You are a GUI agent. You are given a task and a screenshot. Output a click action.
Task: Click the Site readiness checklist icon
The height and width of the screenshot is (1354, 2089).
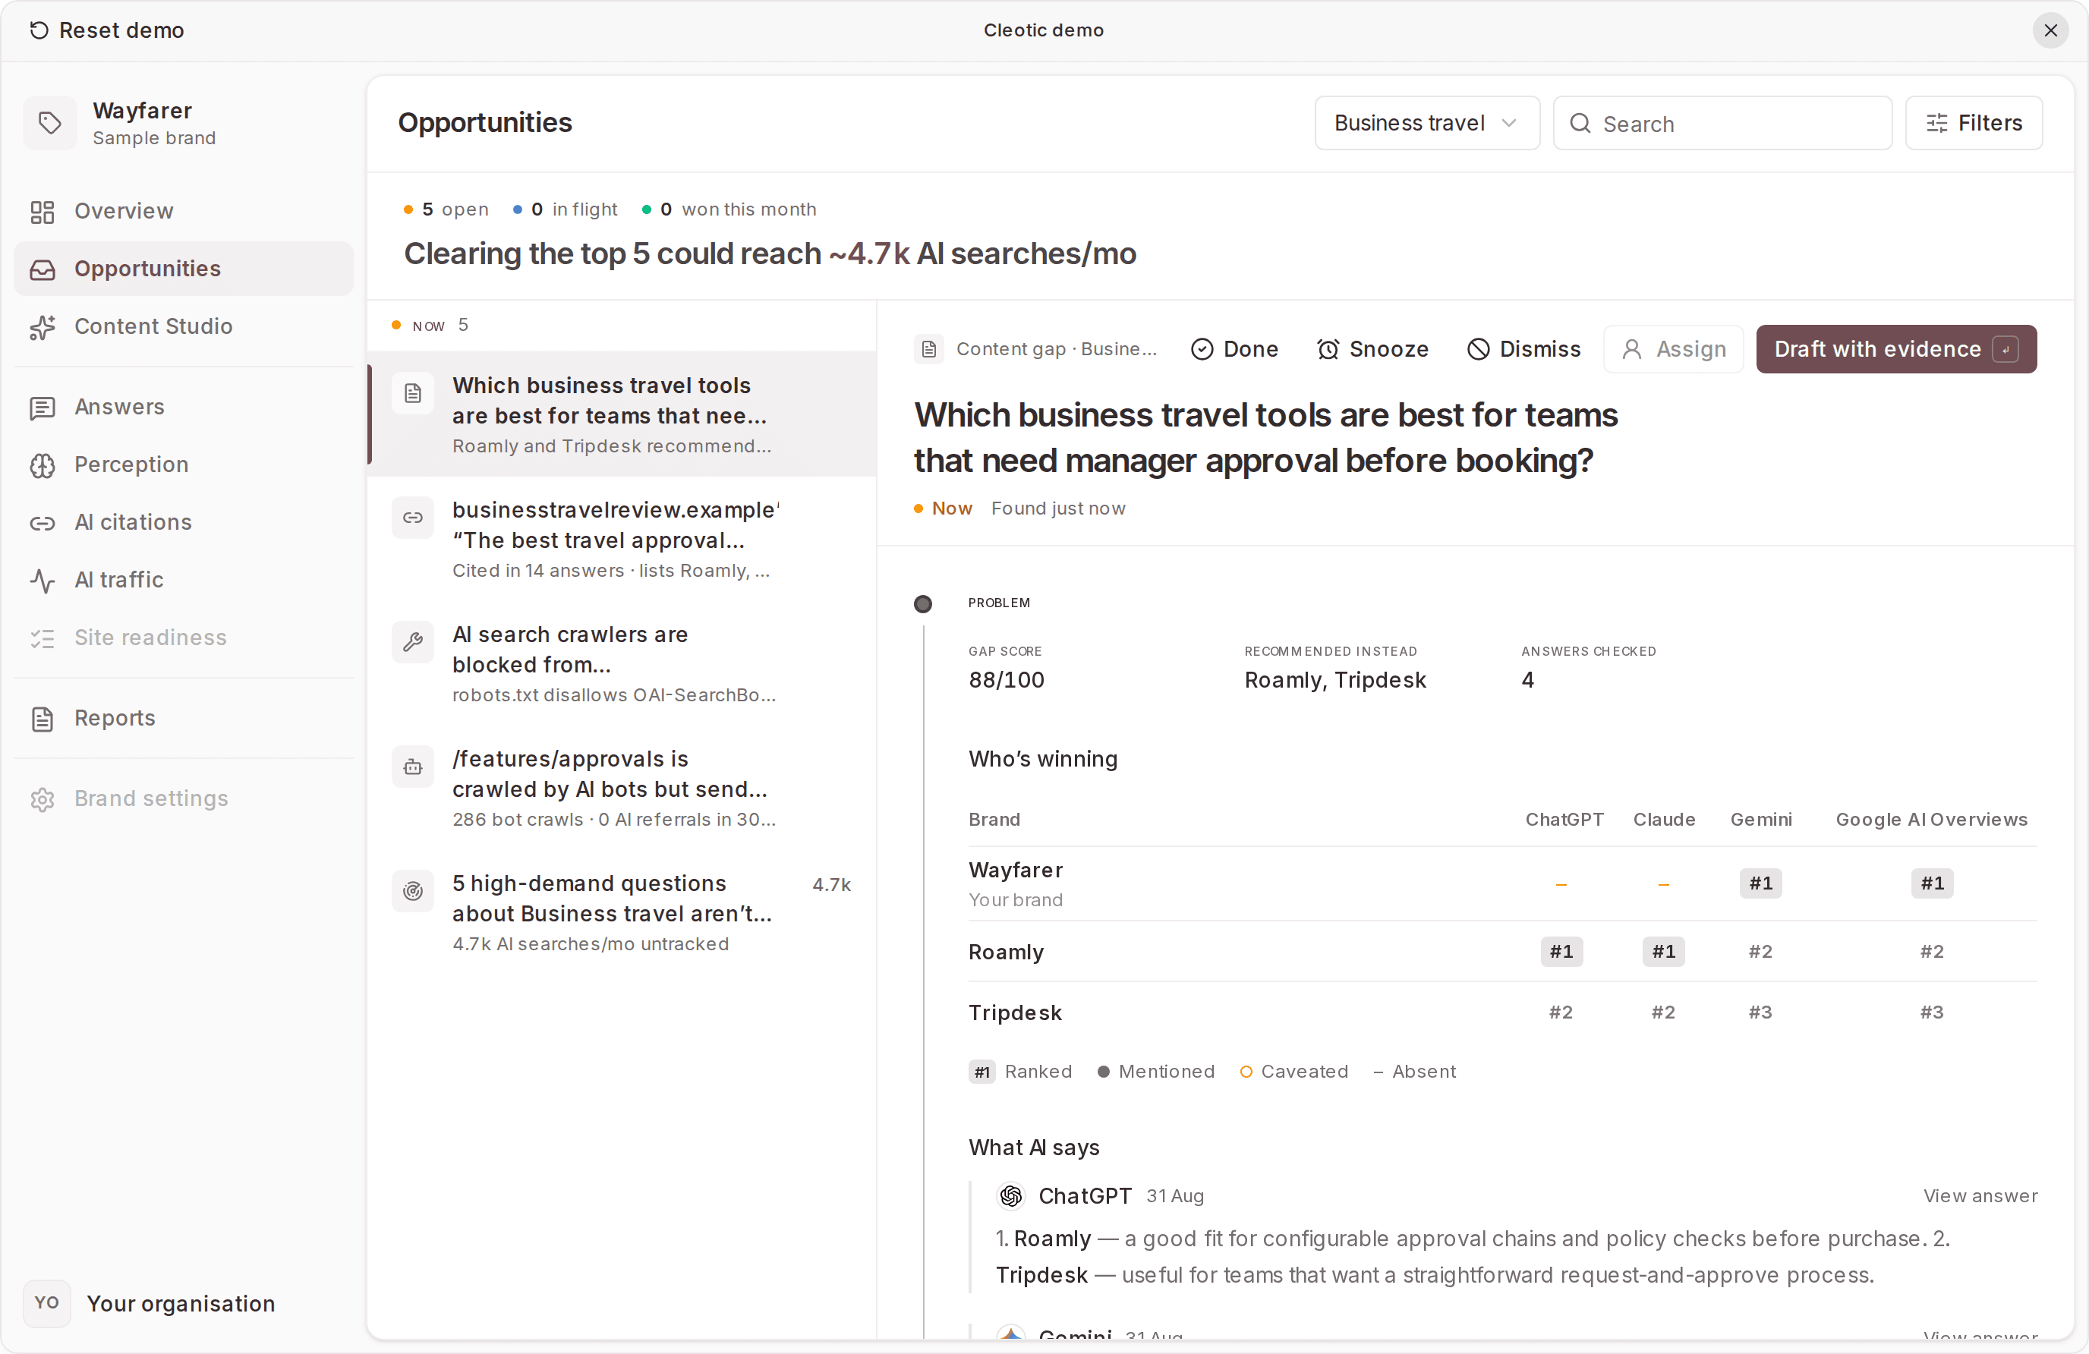pyautogui.click(x=43, y=638)
